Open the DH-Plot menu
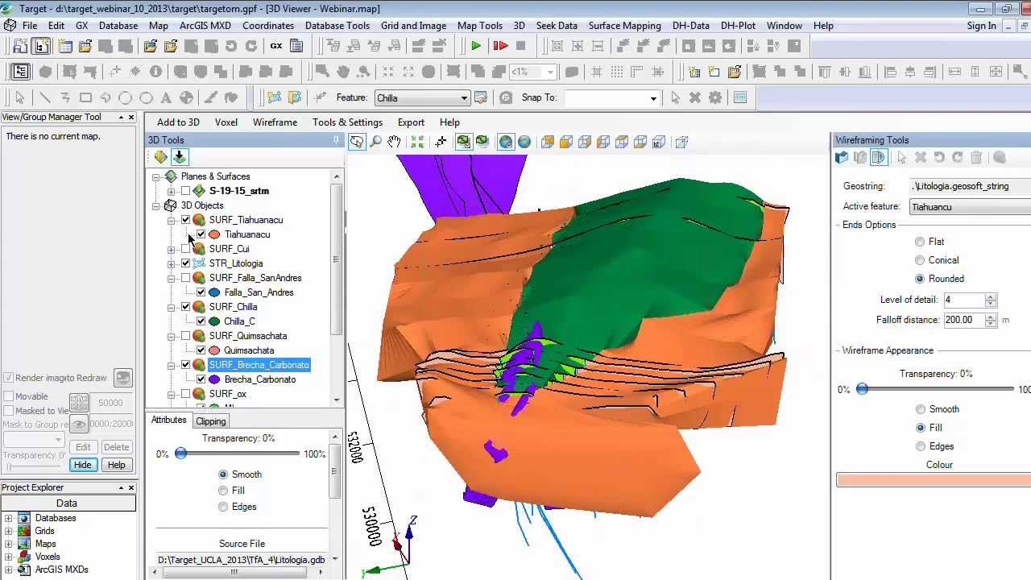The image size is (1031, 580). coord(738,26)
